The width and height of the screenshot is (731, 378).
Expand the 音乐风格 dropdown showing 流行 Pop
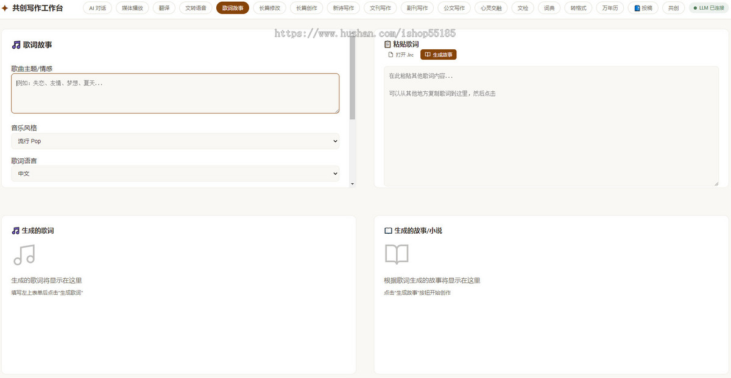tap(175, 141)
